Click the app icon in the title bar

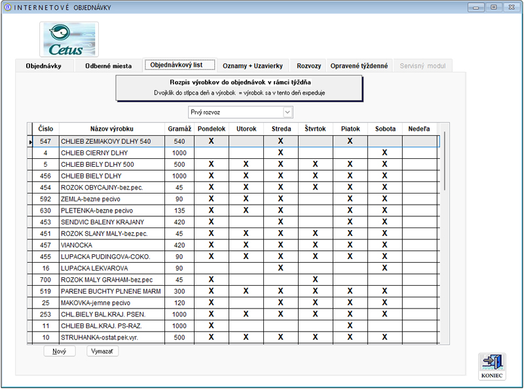[7, 7]
